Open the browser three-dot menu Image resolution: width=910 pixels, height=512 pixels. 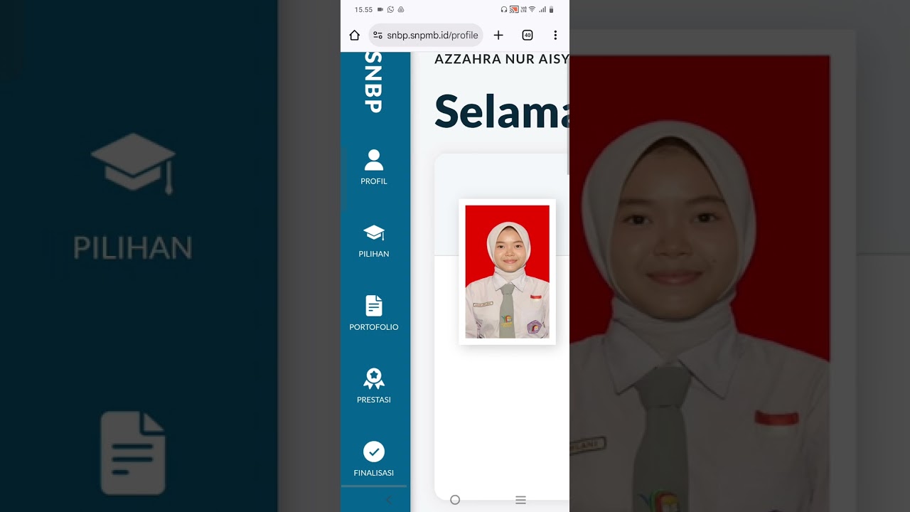click(555, 35)
